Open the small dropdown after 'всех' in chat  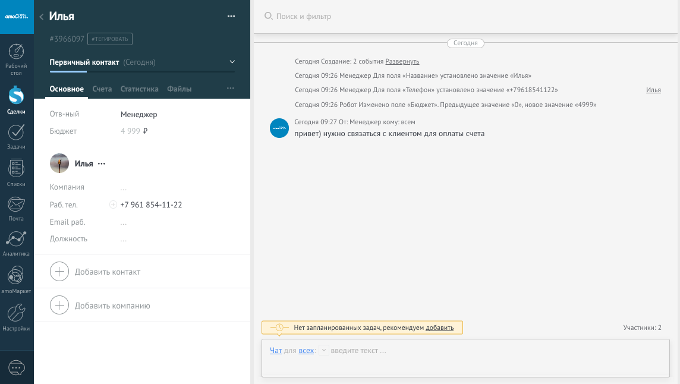pos(323,351)
